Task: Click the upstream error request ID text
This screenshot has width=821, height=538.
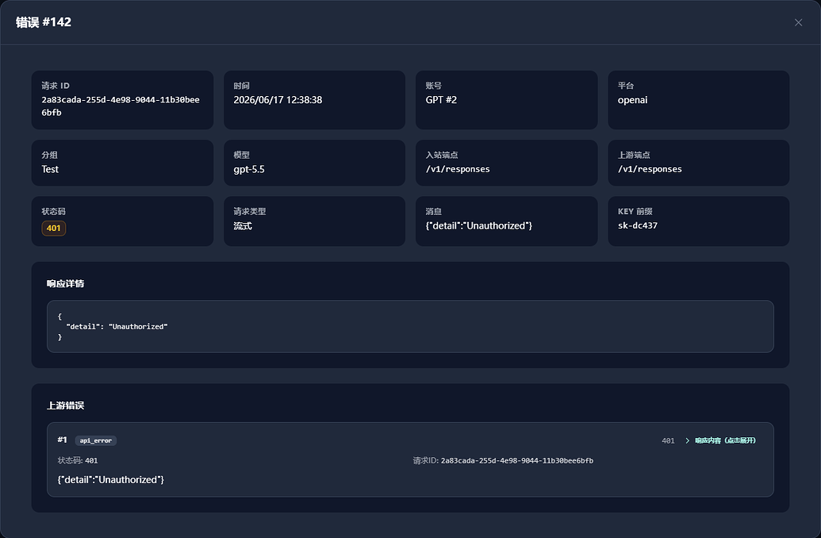Action: coord(503,461)
